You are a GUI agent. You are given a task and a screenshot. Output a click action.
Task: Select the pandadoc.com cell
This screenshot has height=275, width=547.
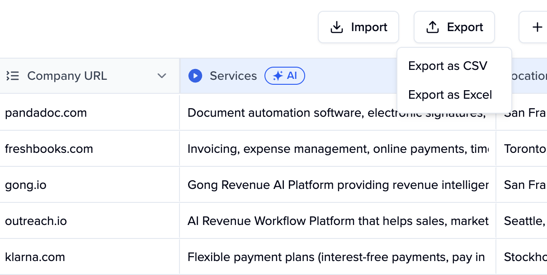pyautogui.click(x=46, y=113)
